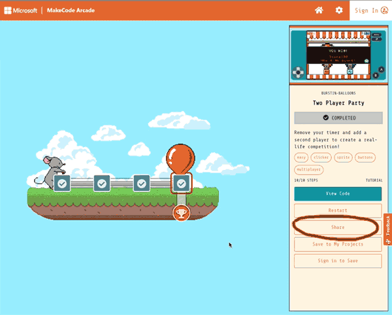Click the 'buttons' tag
Viewport: 392px width, 315px height.
click(365, 157)
